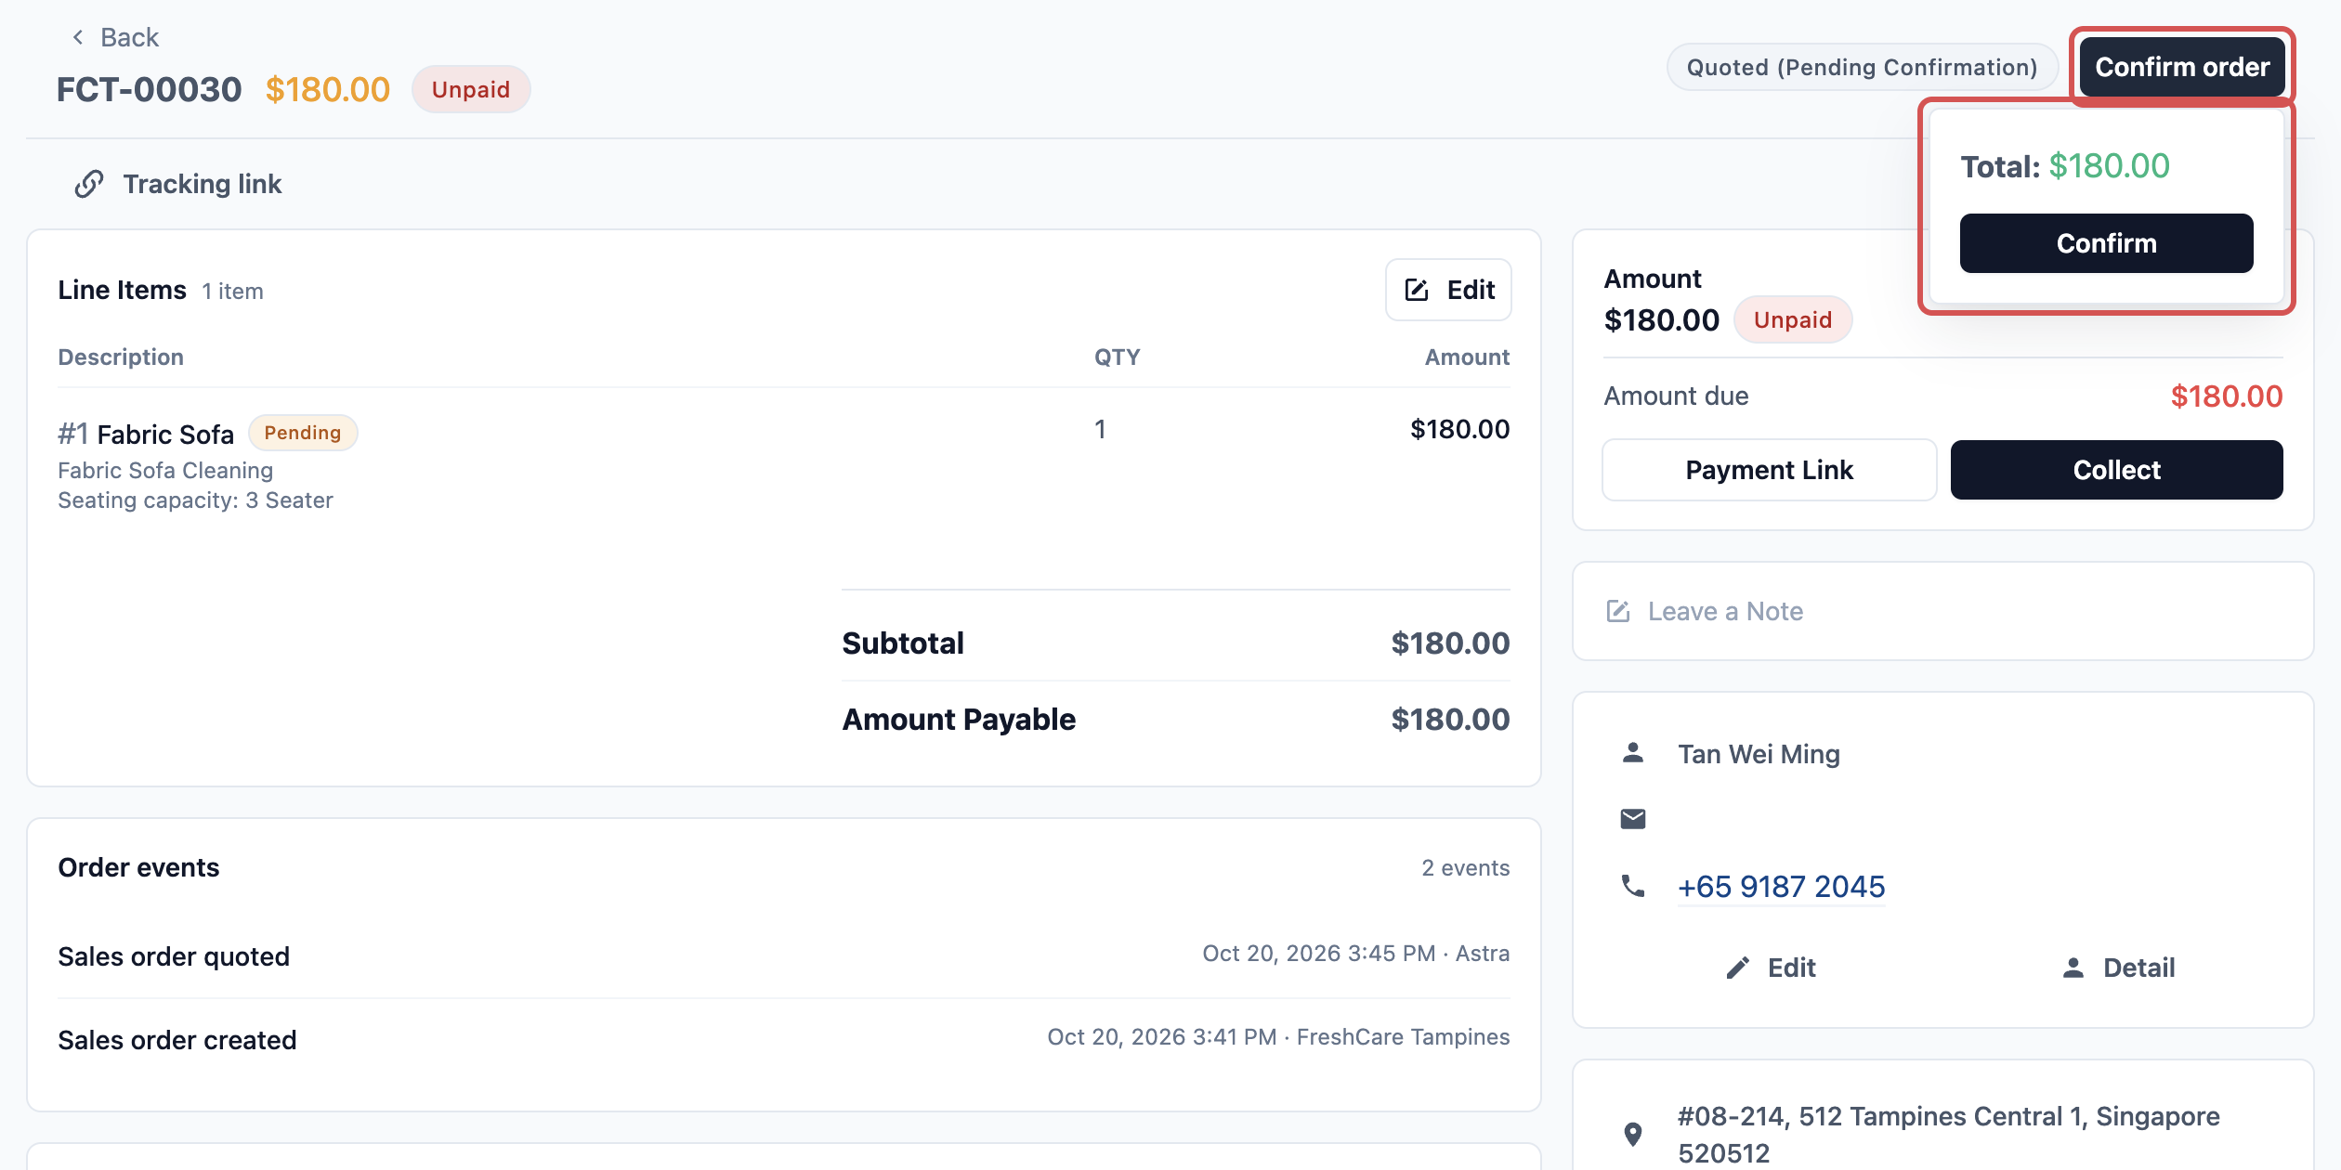This screenshot has width=2341, height=1170.
Task: Generate a Payment Link
Action: click(1769, 470)
